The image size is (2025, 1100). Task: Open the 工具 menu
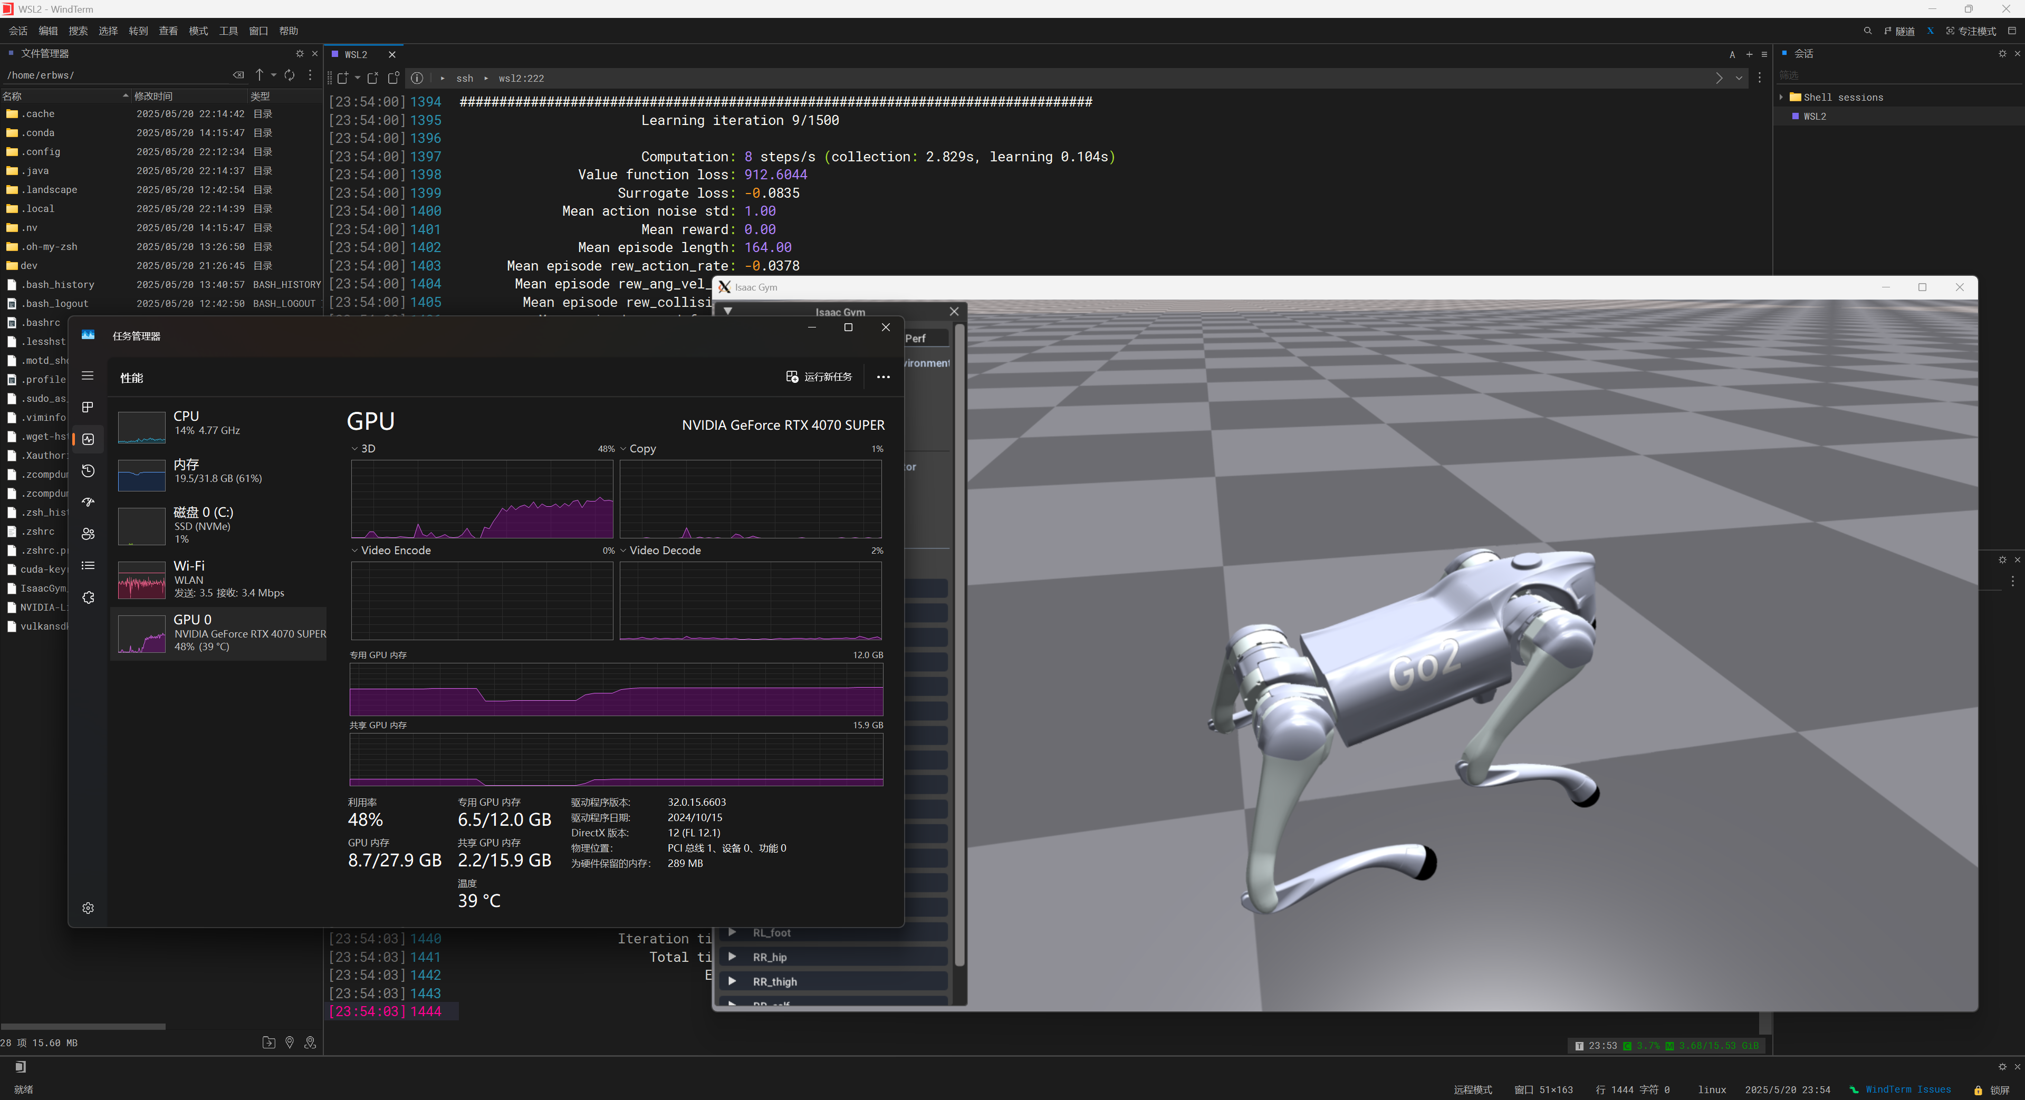pyautogui.click(x=228, y=31)
